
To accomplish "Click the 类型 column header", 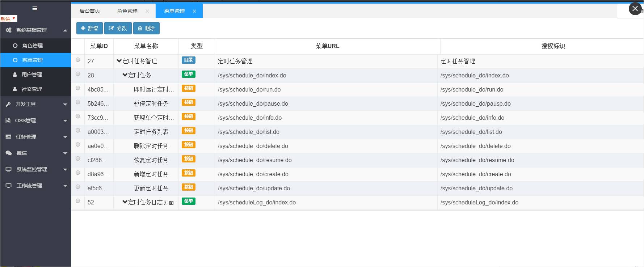I will (197, 46).
